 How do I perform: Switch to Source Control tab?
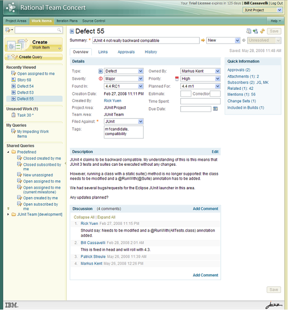93,21
